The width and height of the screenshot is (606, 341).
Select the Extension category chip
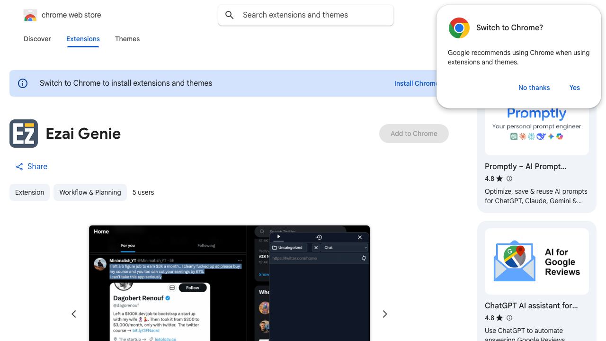(x=29, y=192)
